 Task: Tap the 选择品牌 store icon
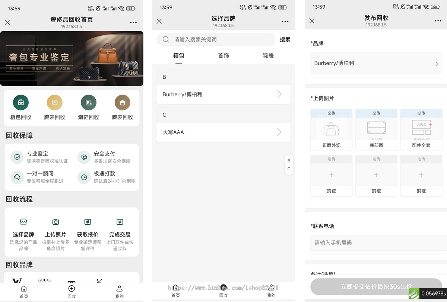[x=23, y=222]
